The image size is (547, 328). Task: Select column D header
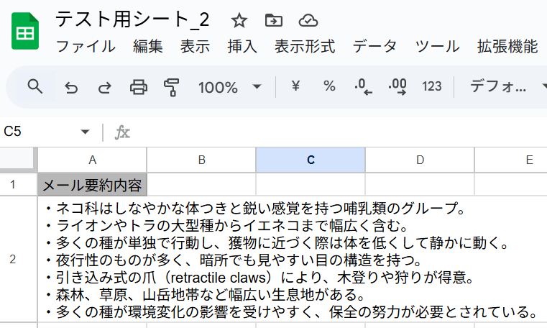420,160
